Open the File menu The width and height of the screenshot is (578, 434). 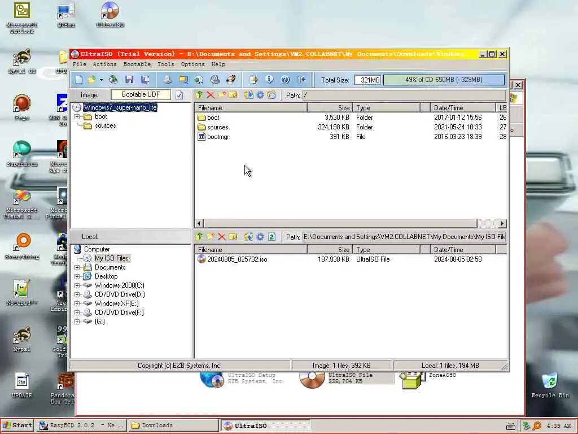(x=79, y=64)
